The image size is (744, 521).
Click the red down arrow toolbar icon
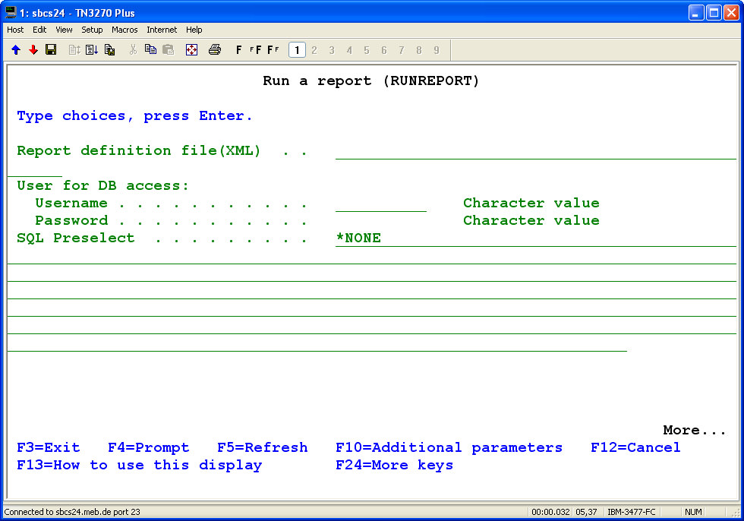(33, 50)
